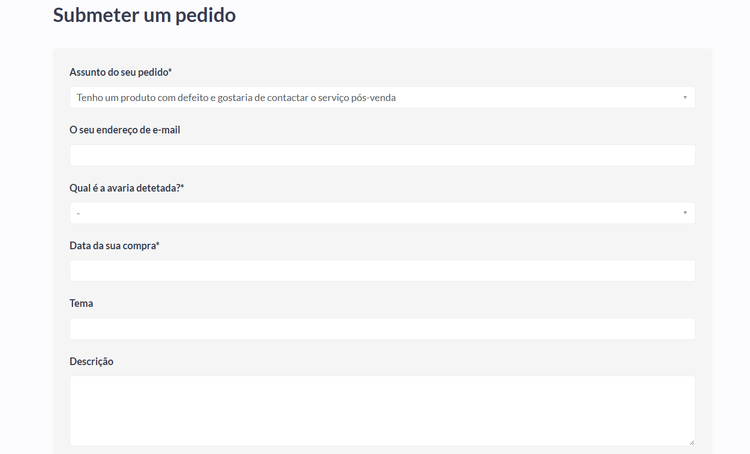Click the 'Descrição' field label
Image resolution: width=750 pixels, height=454 pixels.
click(92, 361)
